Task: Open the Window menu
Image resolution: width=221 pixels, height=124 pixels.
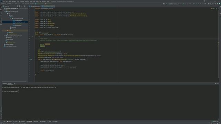Action: pyautogui.click(x=44, y=1)
